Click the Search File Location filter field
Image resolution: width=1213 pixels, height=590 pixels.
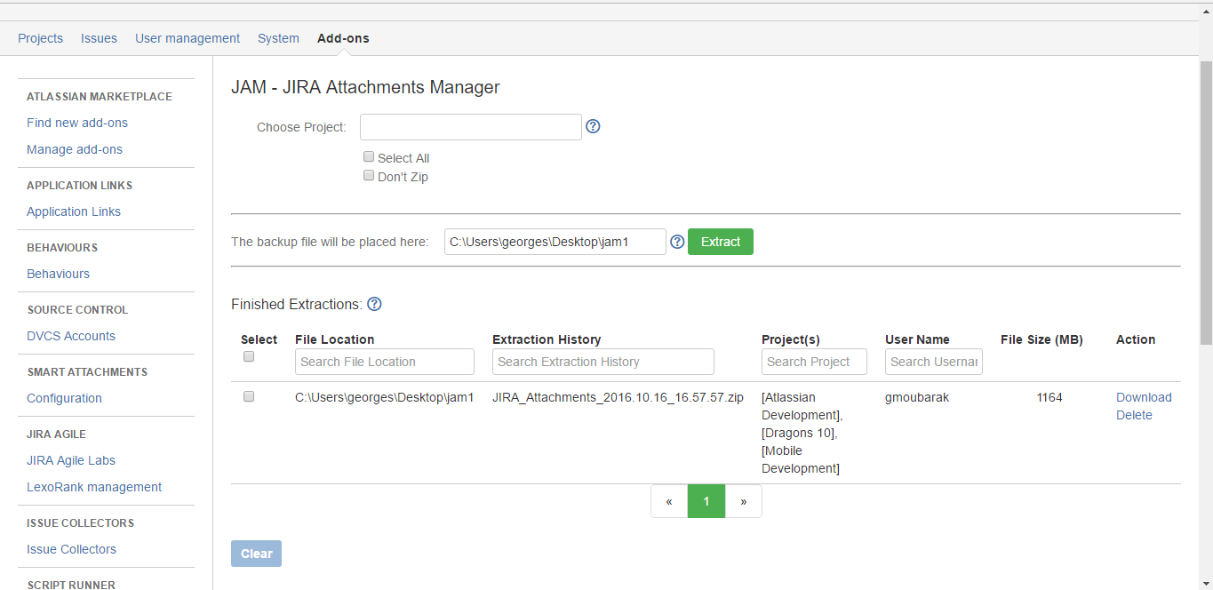[x=384, y=362]
